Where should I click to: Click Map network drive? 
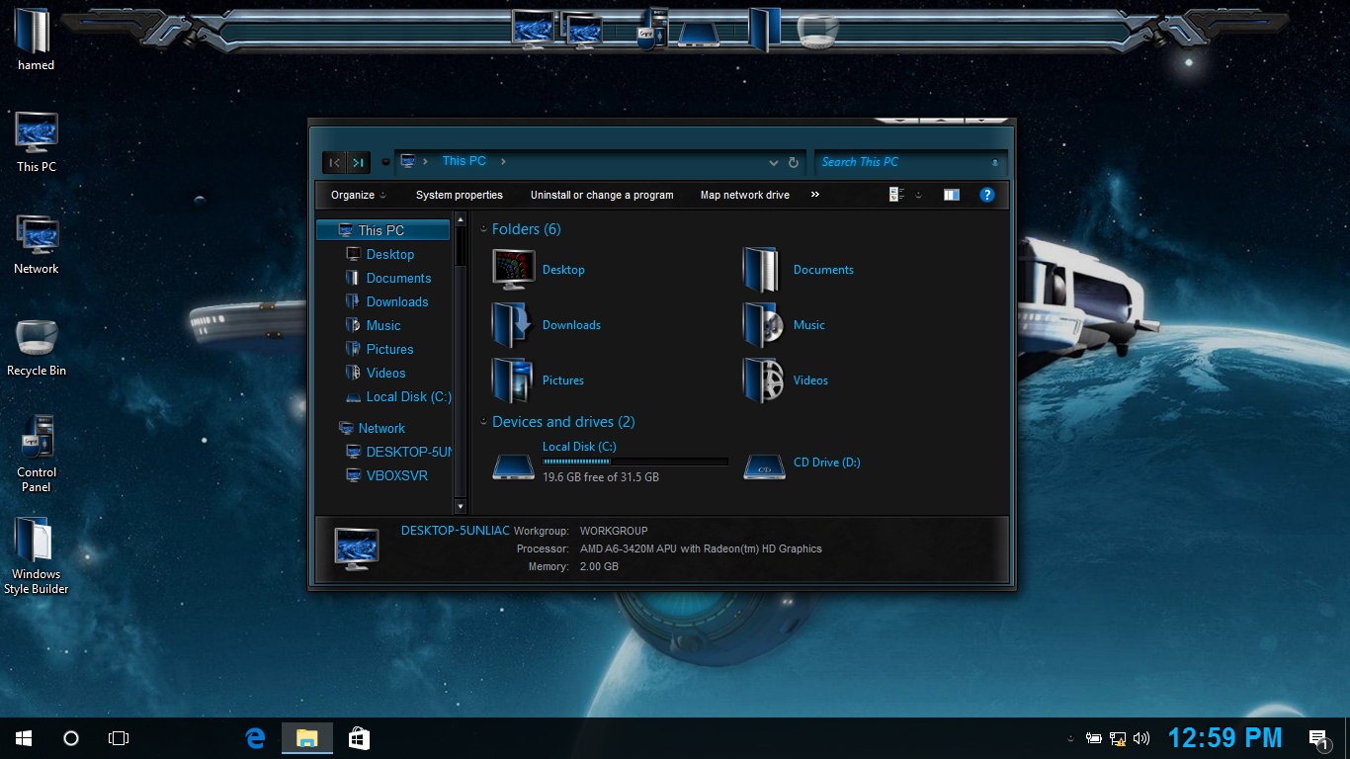point(744,195)
